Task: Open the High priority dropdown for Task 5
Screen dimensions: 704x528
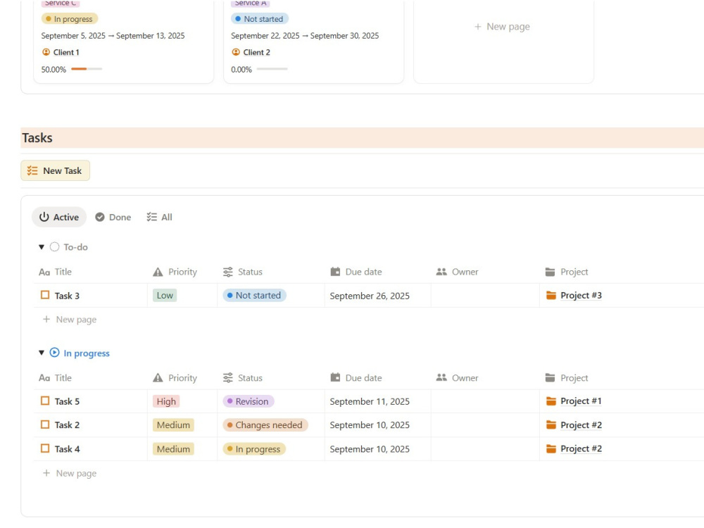Action: (166, 401)
